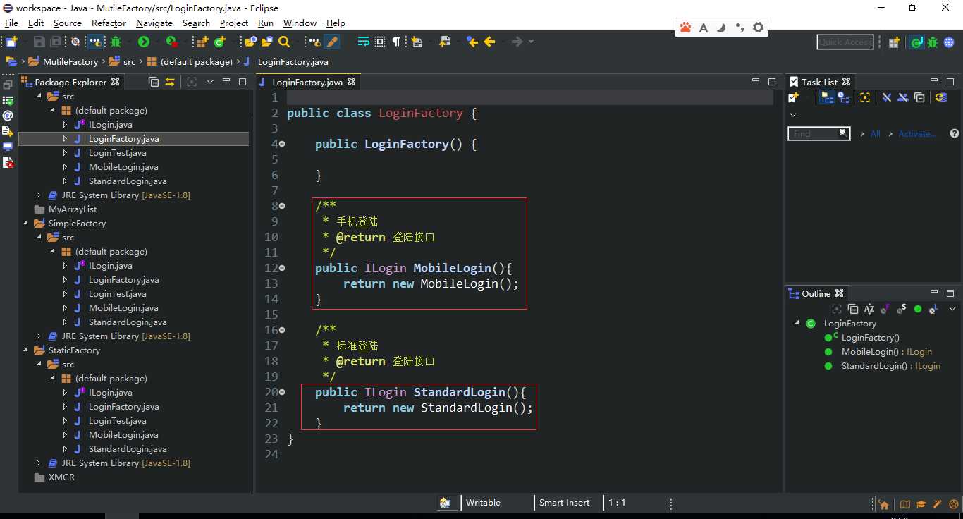The width and height of the screenshot is (963, 519).
Task: Click Synchronize Changed icon in Task List
Action: pyautogui.click(x=941, y=97)
